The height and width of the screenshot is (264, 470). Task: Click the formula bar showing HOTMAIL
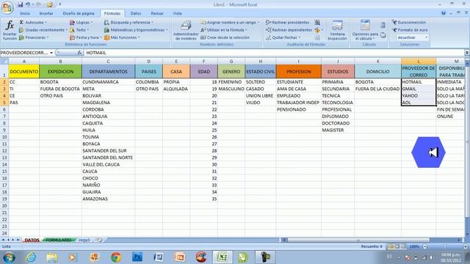click(x=274, y=53)
